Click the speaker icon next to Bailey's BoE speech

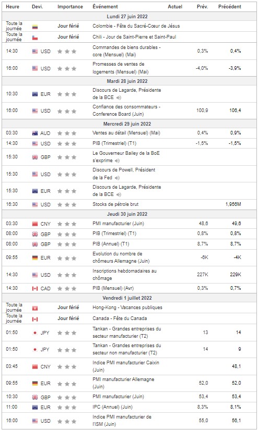point(118,161)
